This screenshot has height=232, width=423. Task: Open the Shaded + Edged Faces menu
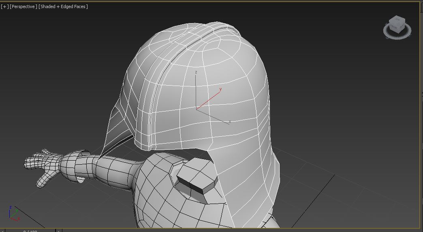tap(63, 6)
